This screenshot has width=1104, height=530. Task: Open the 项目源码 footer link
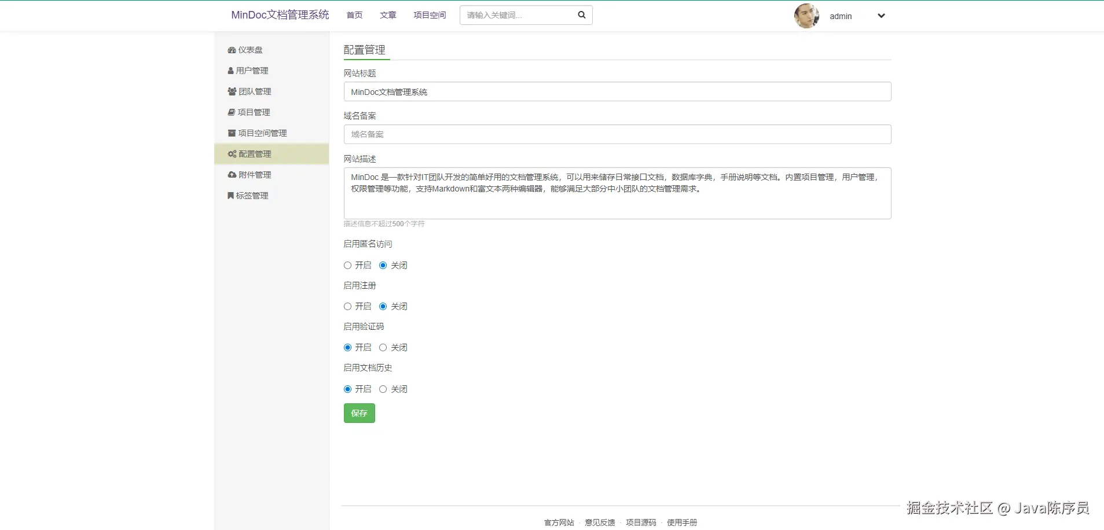[x=641, y=522]
